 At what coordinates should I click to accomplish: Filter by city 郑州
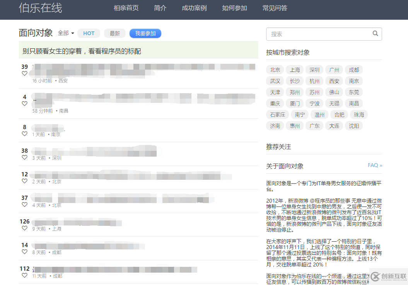click(x=295, y=92)
